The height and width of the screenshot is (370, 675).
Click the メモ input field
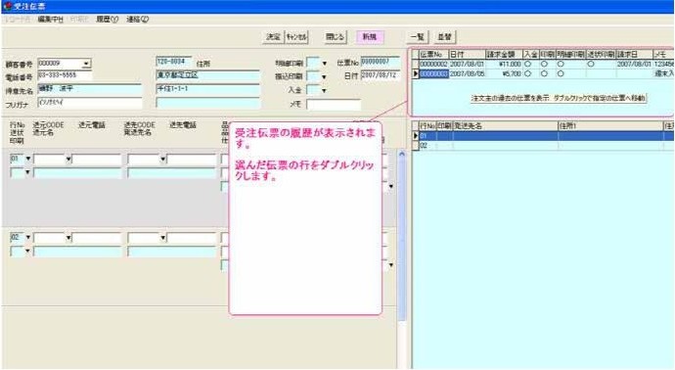(x=334, y=104)
